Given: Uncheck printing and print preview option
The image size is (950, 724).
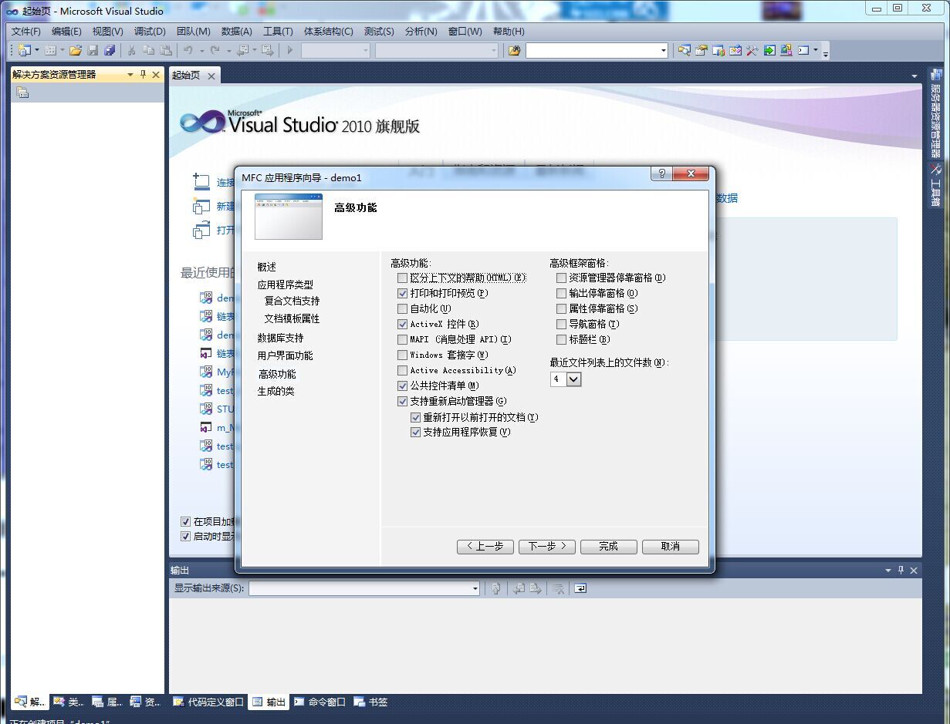Looking at the screenshot, I should point(402,293).
